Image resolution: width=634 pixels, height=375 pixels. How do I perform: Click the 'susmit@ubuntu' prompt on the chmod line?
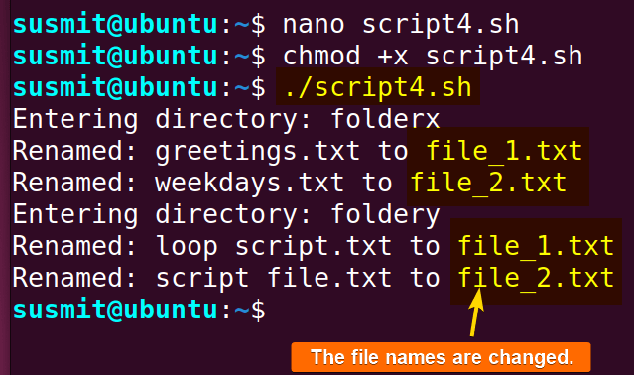pos(115,57)
